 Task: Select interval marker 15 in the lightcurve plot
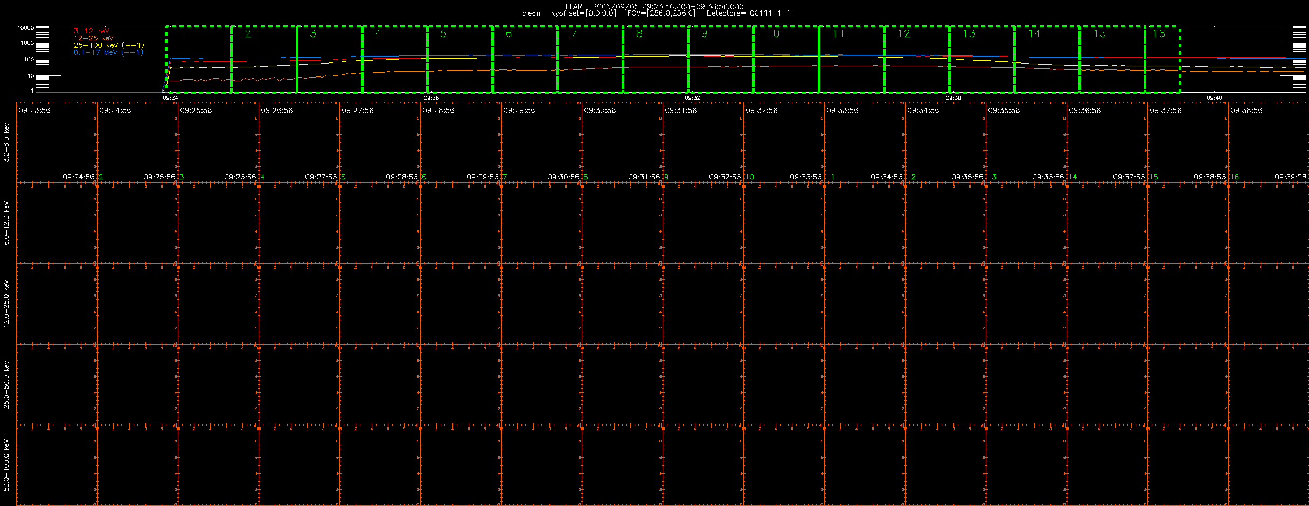(1099, 34)
